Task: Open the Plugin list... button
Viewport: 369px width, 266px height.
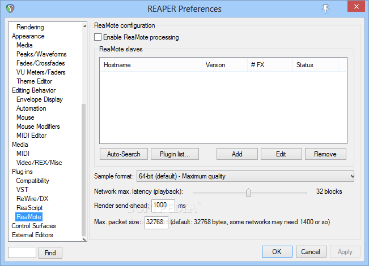Action: coord(175,154)
